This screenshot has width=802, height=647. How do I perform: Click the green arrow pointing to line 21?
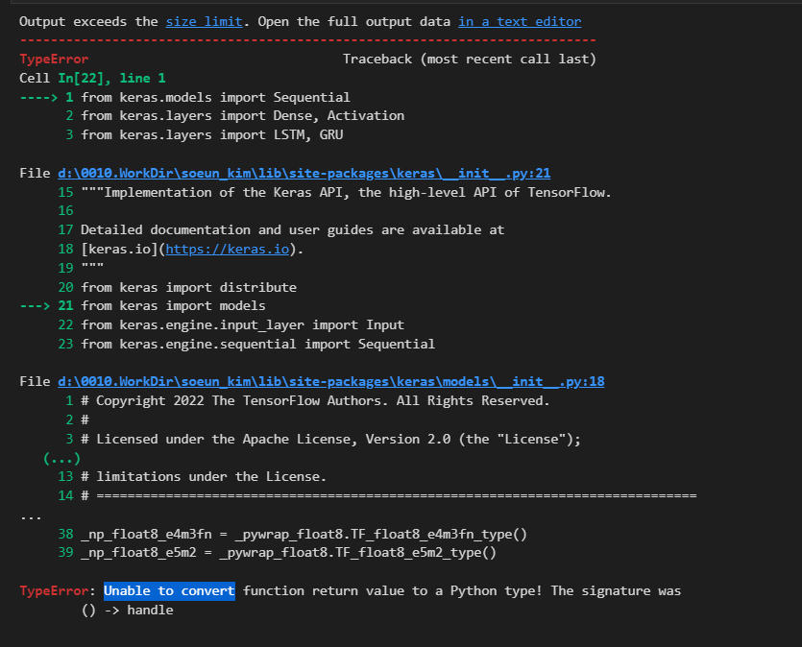[x=35, y=305]
